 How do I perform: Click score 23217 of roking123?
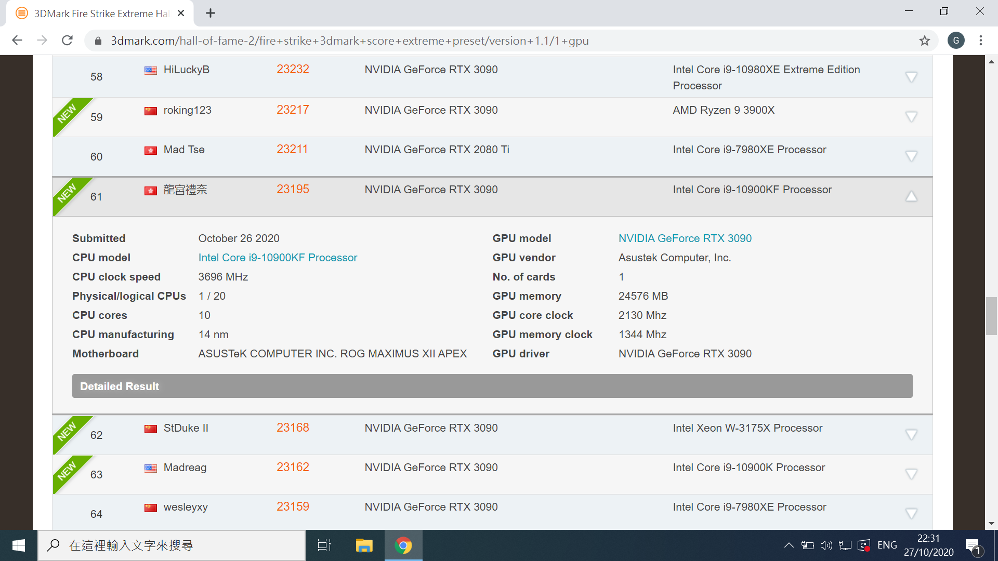pos(293,110)
